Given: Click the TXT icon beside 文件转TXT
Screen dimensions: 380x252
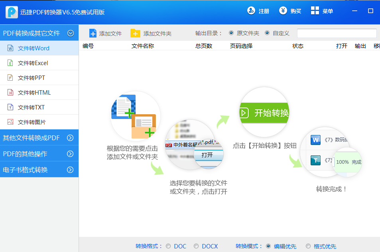Looking at the screenshot, I should pyautogui.click(x=10, y=107).
